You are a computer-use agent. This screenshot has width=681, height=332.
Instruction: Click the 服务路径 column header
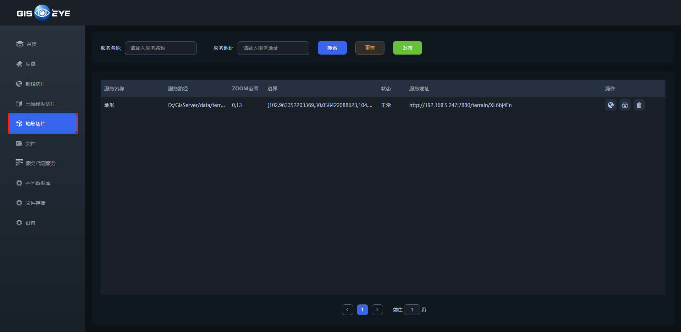click(x=178, y=89)
